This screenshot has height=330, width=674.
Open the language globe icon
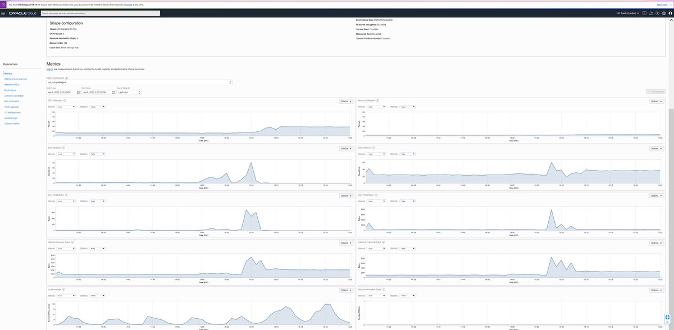(663, 13)
